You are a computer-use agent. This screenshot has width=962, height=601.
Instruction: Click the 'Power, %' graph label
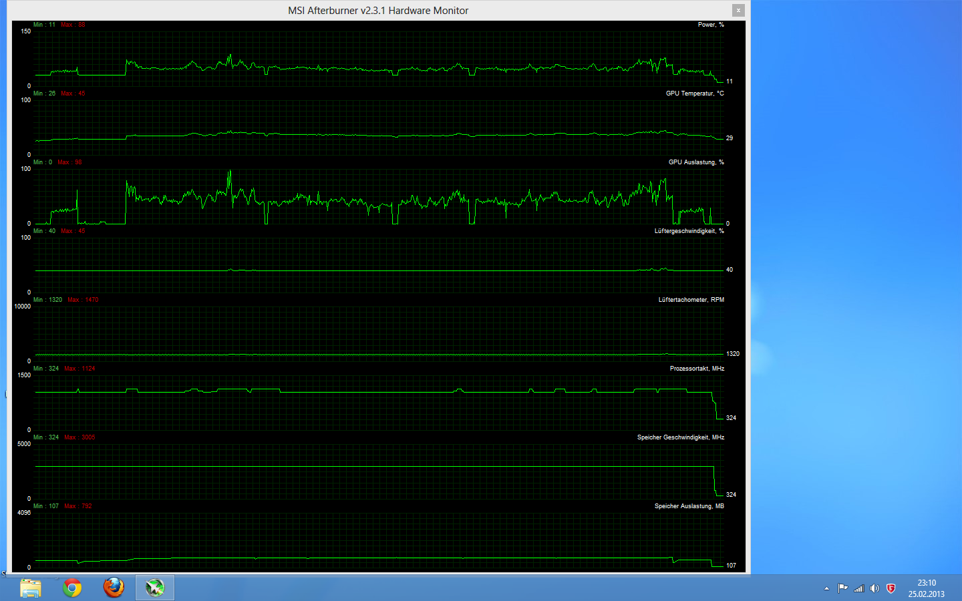tap(711, 25)
